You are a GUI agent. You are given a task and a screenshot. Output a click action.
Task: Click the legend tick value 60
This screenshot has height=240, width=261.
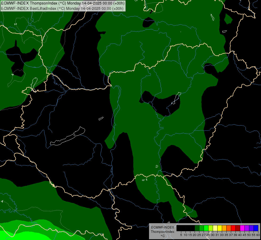[258, 235]
